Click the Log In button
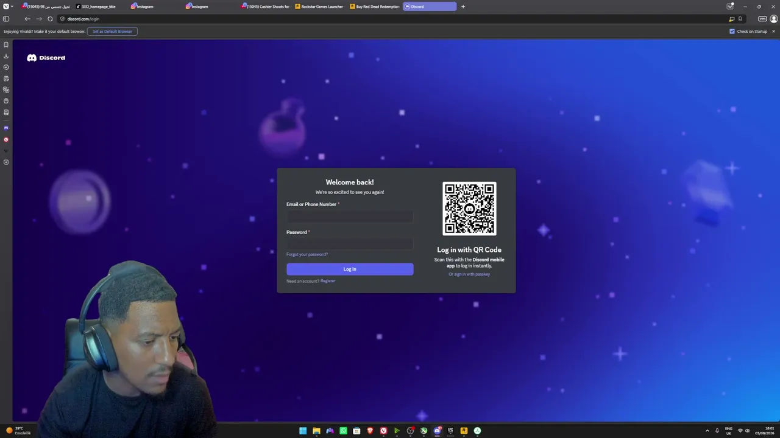Screen dimensions: 780x438 click(350, 269)
